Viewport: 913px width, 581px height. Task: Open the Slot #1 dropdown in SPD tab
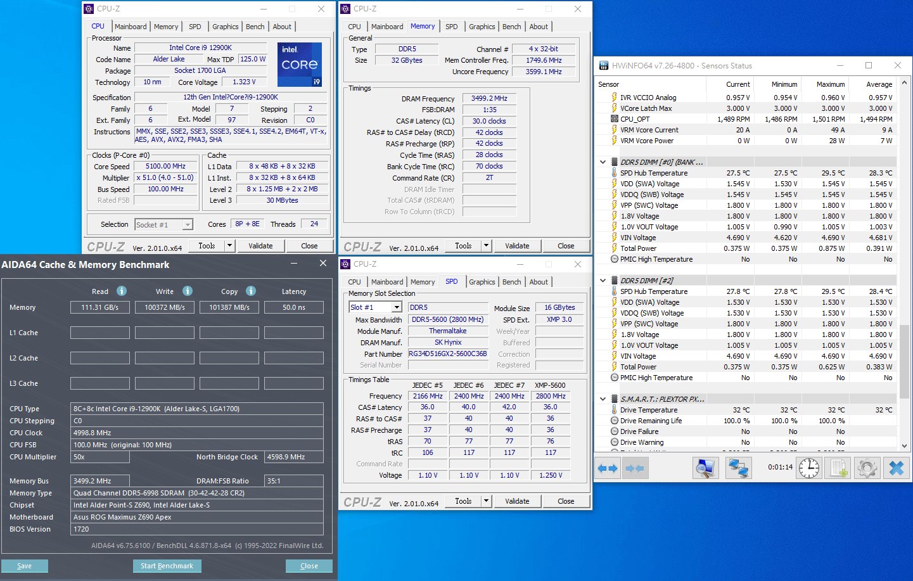[397, 307]
